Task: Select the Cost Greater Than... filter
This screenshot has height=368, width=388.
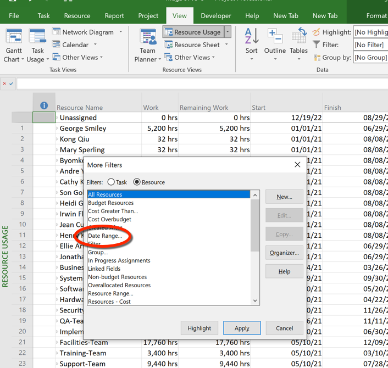Action: [169, 211]
